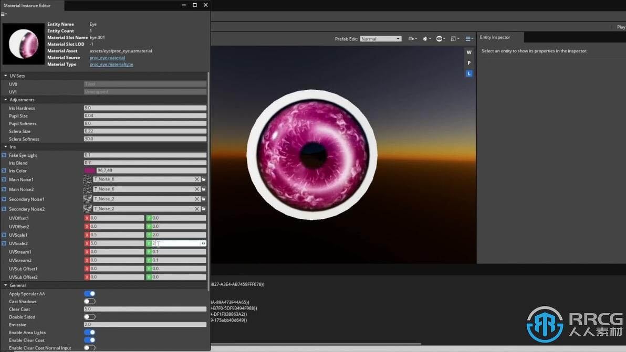Image resolution: width=626 pixels, height=352 pixels.
Task: Select the L space mode button
Action: [469, 73]
